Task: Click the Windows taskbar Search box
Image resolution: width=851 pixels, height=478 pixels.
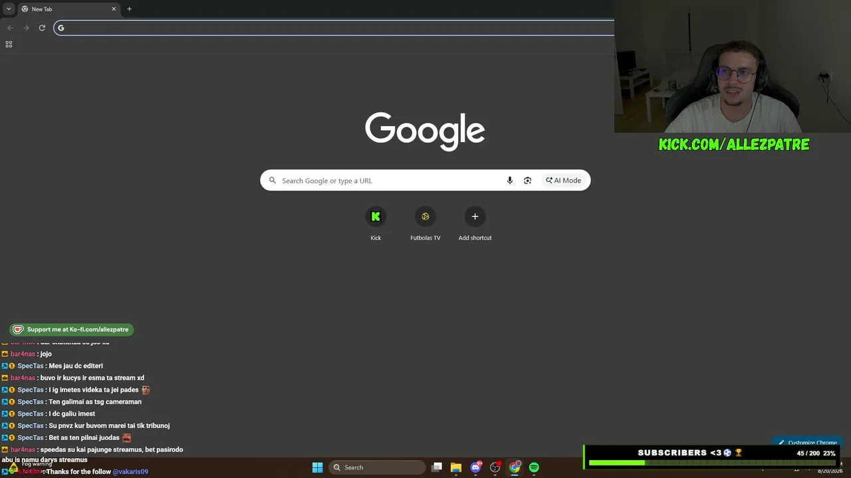Action: pos(378,467)
